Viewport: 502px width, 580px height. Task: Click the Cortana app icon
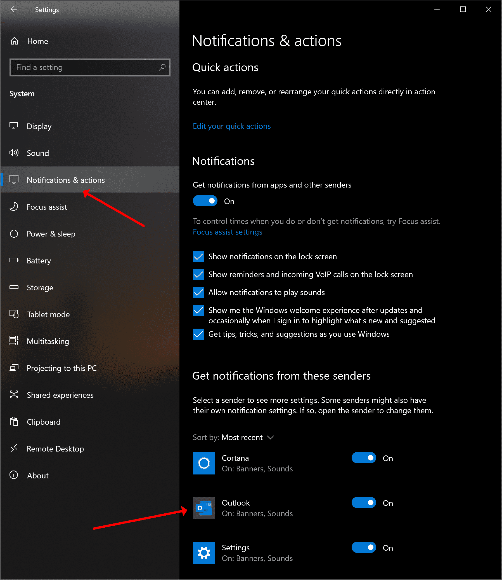pos(204,463)
